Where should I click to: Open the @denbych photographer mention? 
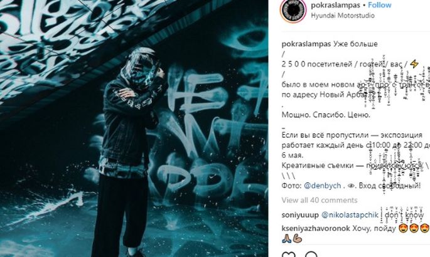point(322,186)
